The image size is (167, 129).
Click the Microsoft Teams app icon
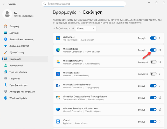[x=58, y=74]
